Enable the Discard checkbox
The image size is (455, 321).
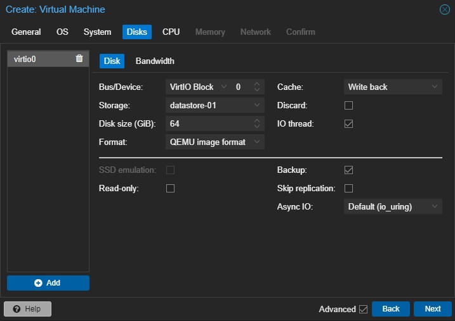(x=348, y=105)
